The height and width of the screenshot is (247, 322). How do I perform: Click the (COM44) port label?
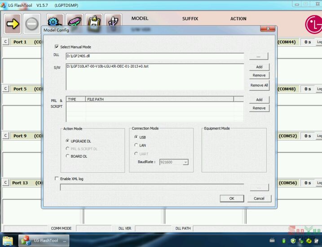[287, 42]
